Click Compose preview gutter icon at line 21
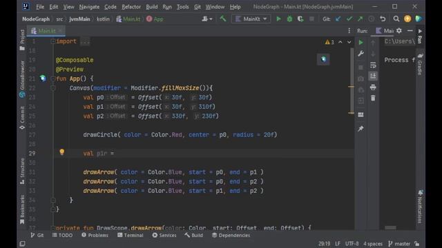Viewport: 442px width, 248px height. pyautogui.click(x=43, y=78)
